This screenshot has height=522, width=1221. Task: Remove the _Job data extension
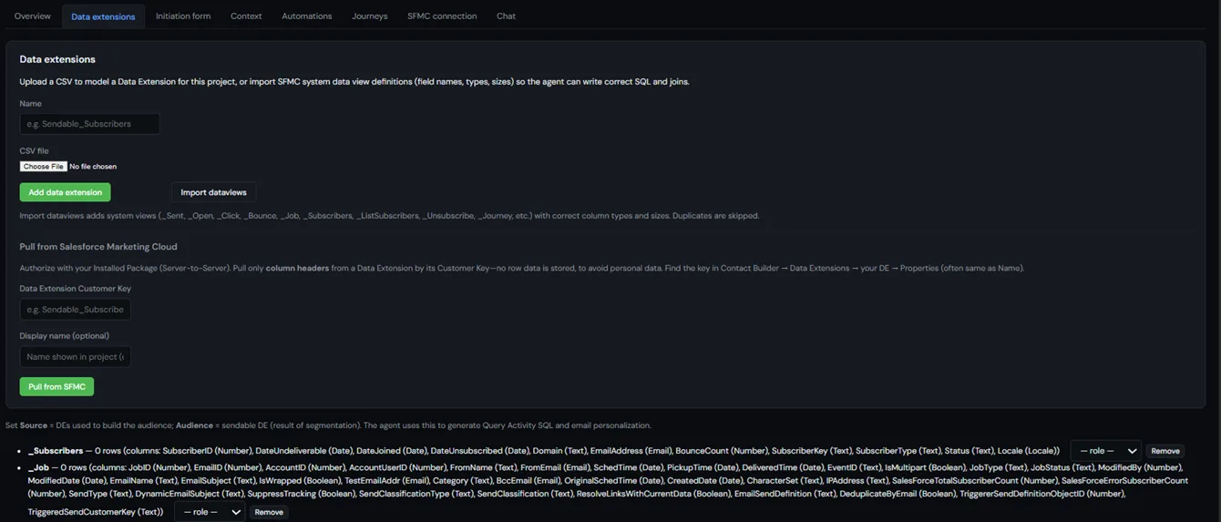pos(269,512)
